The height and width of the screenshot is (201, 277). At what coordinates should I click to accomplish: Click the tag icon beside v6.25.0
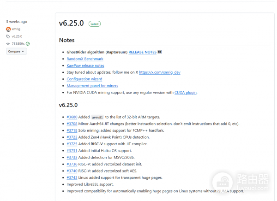point(8,36)
